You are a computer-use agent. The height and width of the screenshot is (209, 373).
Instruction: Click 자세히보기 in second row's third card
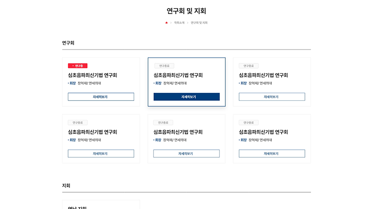coord(272,153)
